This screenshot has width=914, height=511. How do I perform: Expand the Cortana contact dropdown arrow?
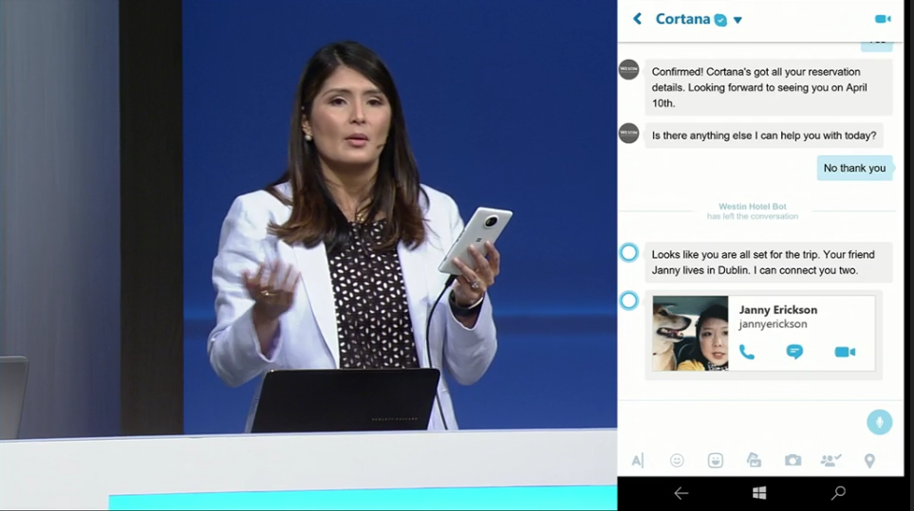737,20
